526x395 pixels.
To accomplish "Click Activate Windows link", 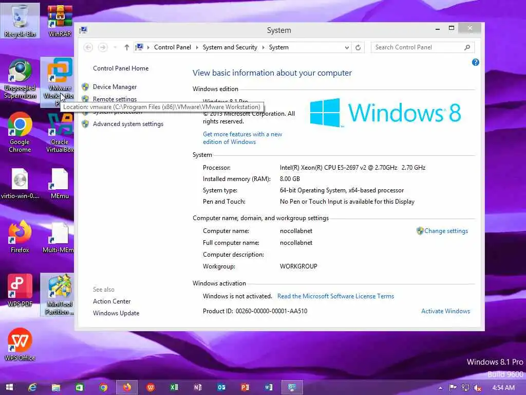I will click(445, 311).
